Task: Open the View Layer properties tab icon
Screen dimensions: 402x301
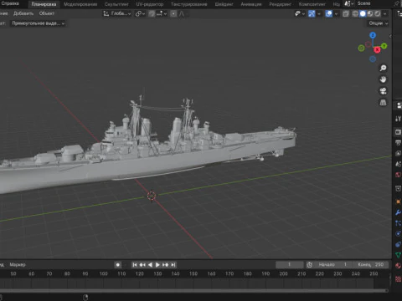Action: (x=399, y=153)
